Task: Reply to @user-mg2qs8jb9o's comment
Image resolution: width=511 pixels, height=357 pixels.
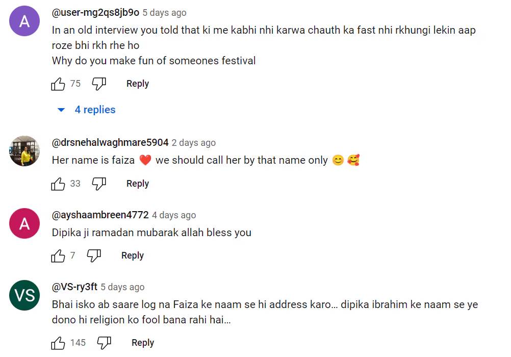Action: point(137,84)
